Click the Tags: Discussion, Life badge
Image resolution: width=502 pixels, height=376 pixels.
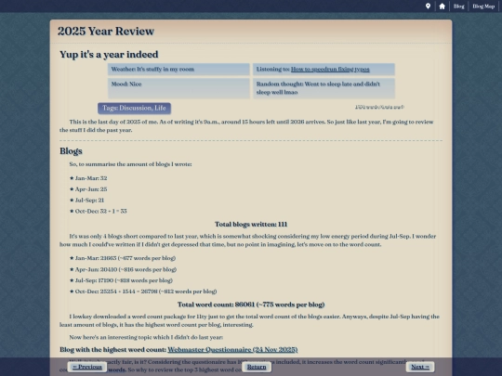click(134, 108)
